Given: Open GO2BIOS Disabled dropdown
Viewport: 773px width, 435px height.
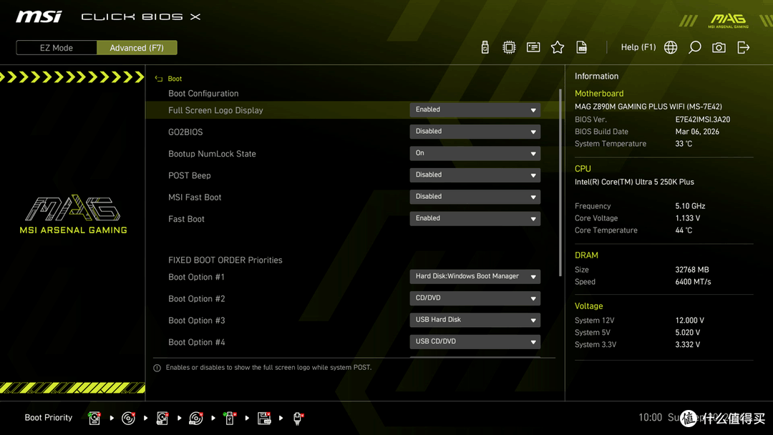Looking at the screenshot, I should [x=475, y=132].
